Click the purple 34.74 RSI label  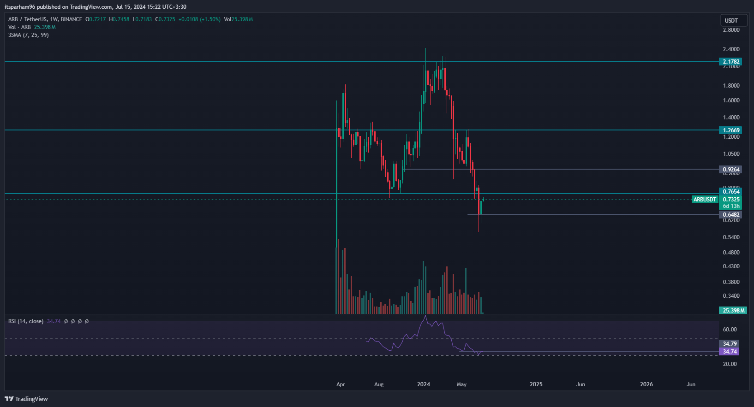(x=730, y=351)
